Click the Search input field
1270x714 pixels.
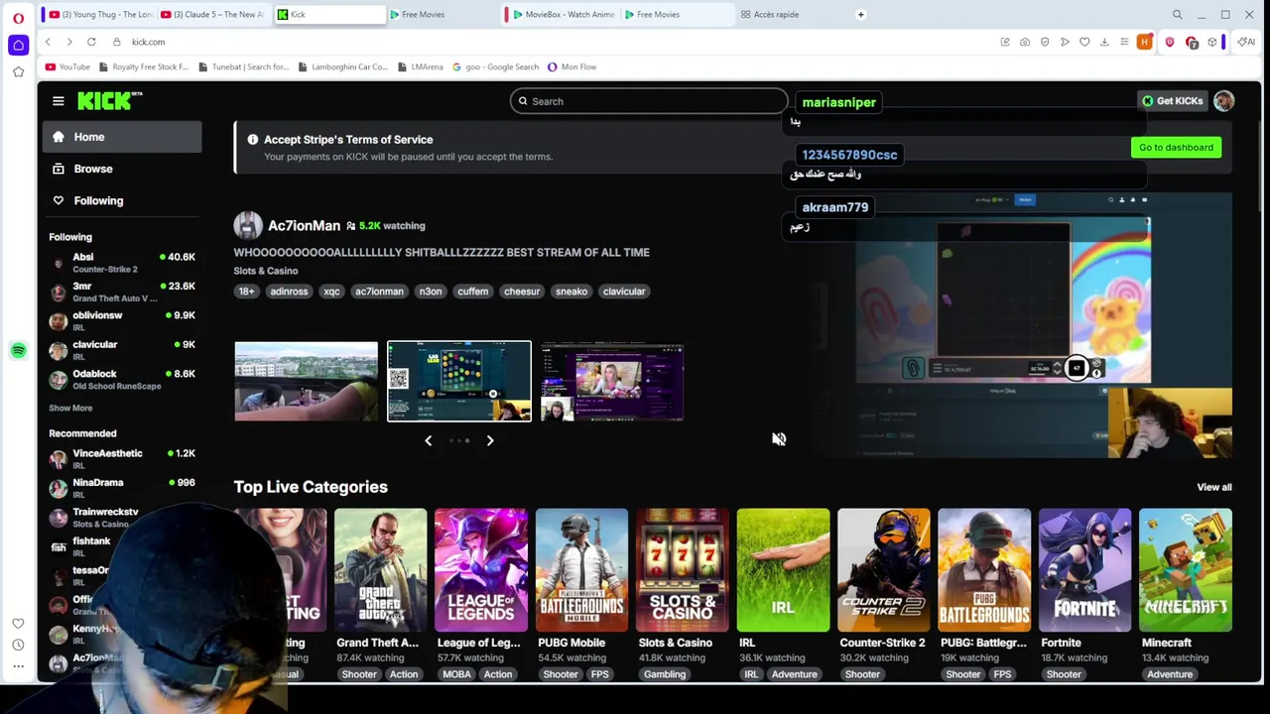point(649,101)
